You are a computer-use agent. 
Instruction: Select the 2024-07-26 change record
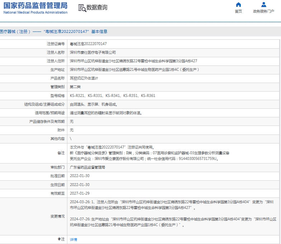(x=173, y=222)
